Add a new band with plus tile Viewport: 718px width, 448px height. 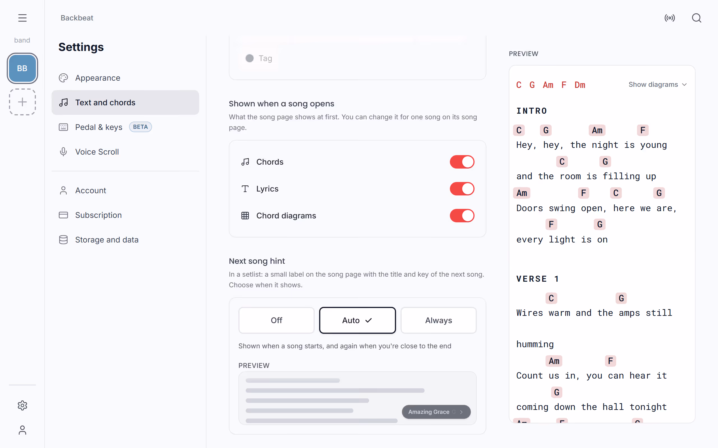click(22, 102)
